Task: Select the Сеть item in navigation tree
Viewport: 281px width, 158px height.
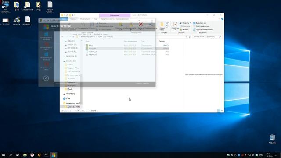Action: 68,98
